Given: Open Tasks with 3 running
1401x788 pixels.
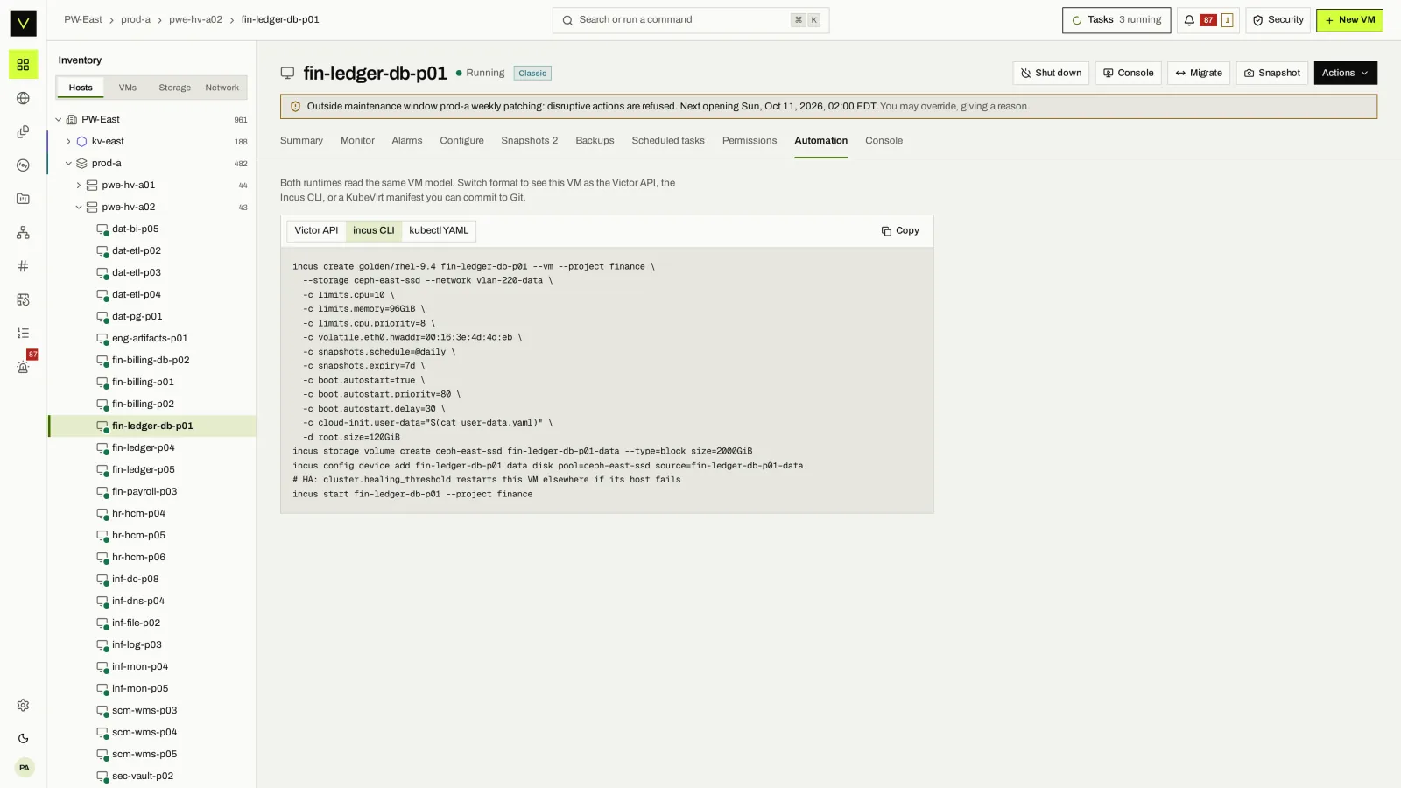Looking at the screenshot, I should click(x=1116, y=20).
